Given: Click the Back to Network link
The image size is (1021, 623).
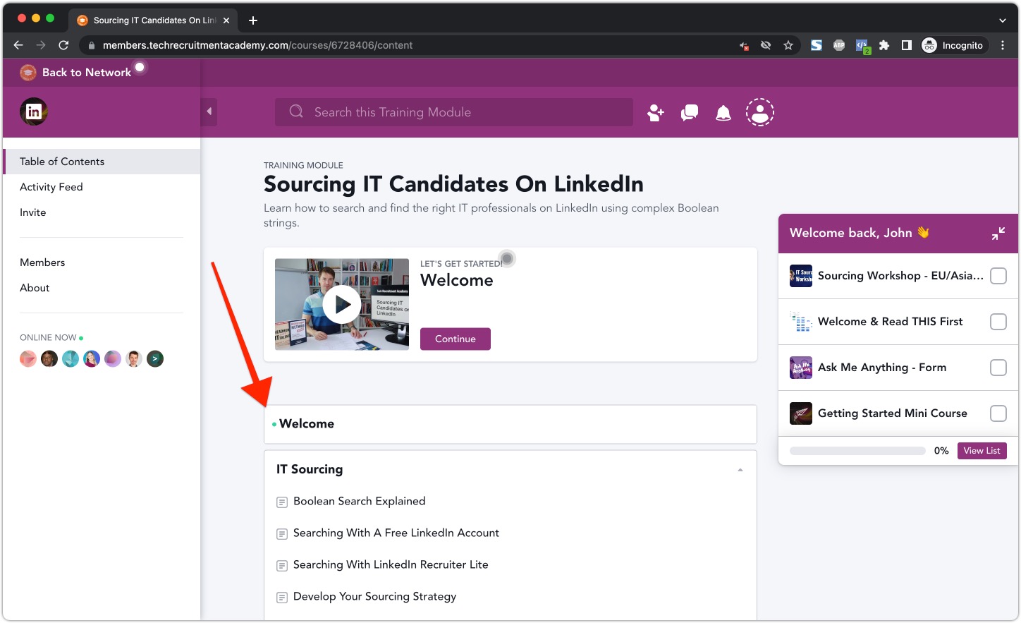Looking at the screenshot, I should tap(87, 72).
